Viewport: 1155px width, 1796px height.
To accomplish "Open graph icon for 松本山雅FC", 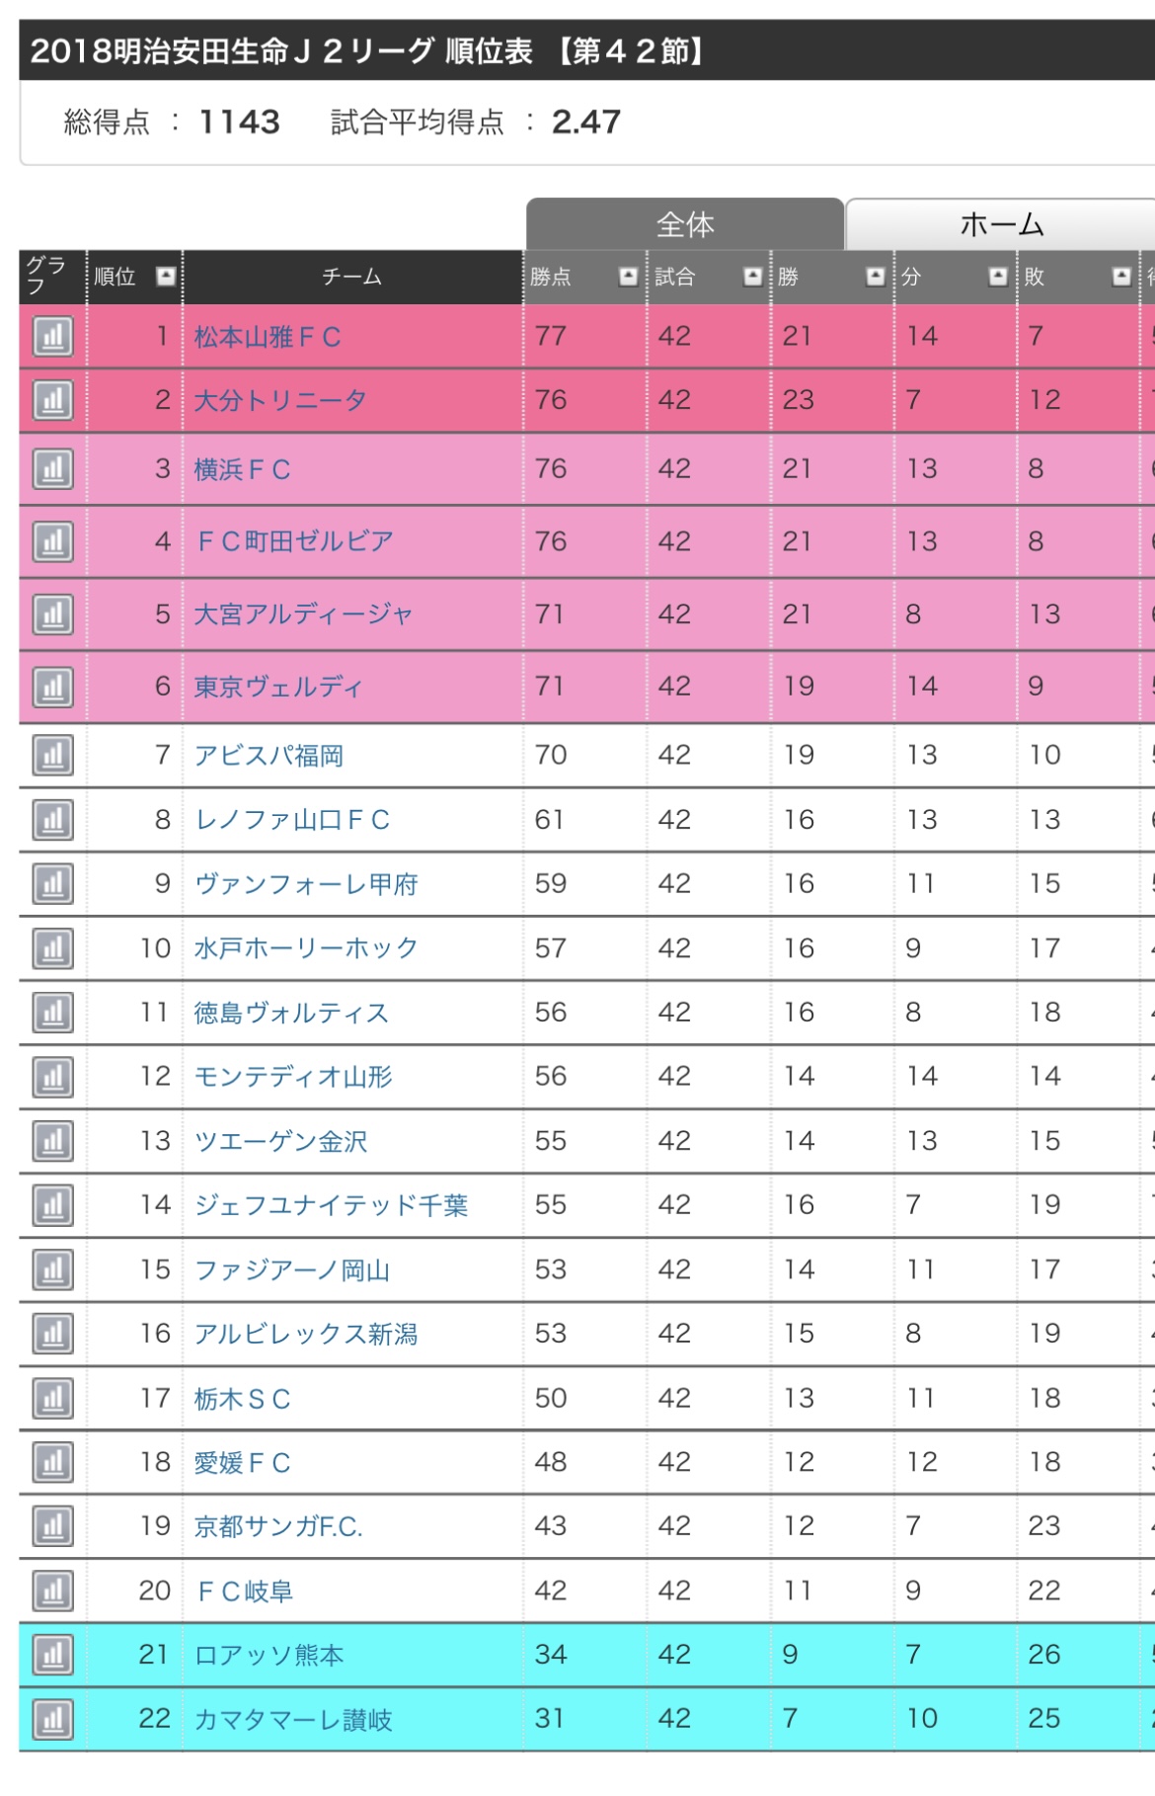I will point(52,337).
